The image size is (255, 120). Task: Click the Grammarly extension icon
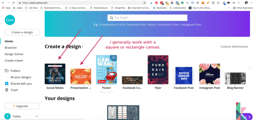(x=182, y=3)
